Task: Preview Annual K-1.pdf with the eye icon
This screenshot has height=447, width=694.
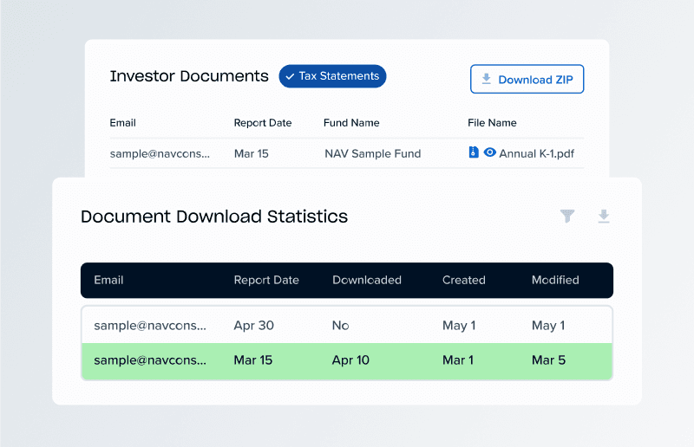Action: pos(489,152)
